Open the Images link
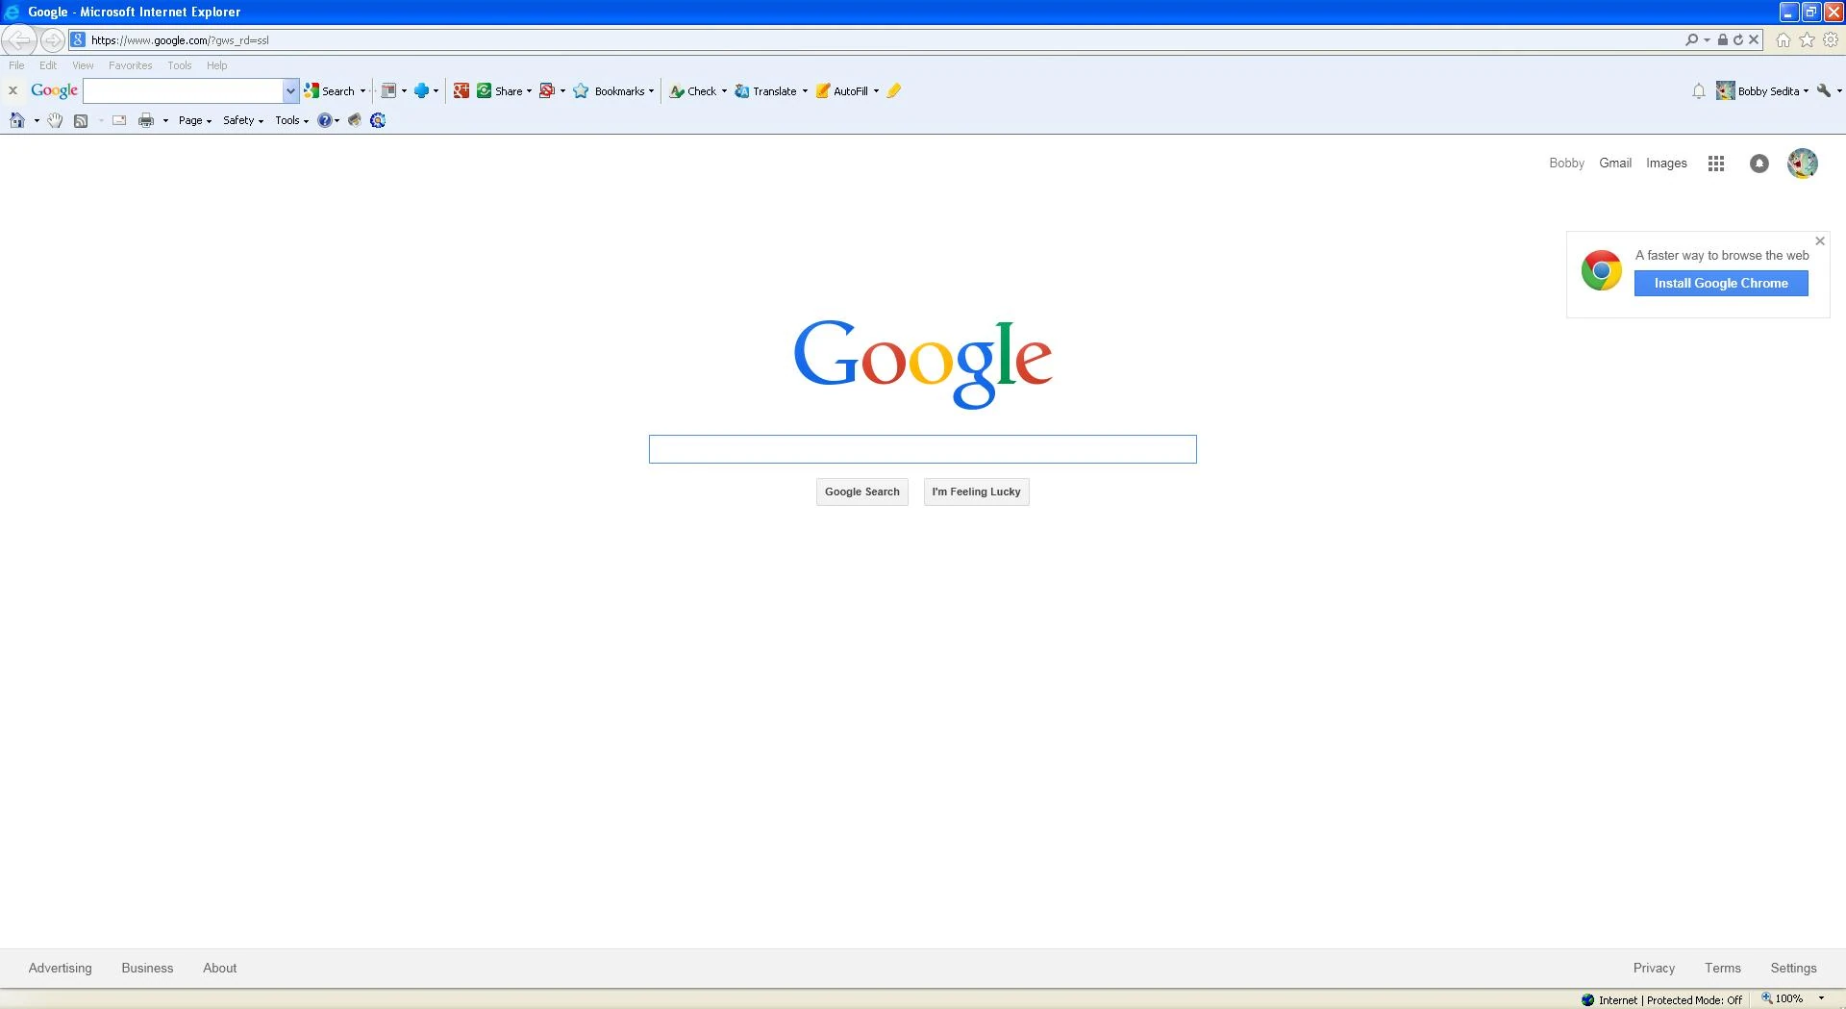1846x1009 pixels. (x=1666, y=164)
